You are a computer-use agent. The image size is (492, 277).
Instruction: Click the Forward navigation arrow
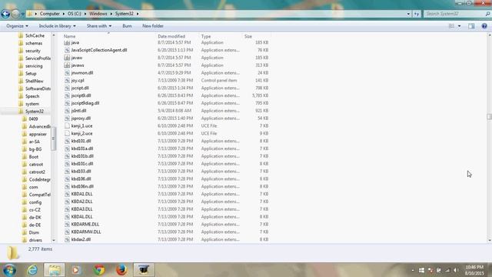click(15, 14)
